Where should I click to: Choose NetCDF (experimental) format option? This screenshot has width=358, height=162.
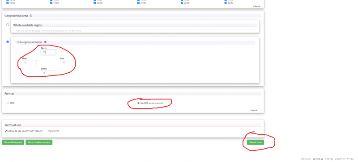[138, 103]
